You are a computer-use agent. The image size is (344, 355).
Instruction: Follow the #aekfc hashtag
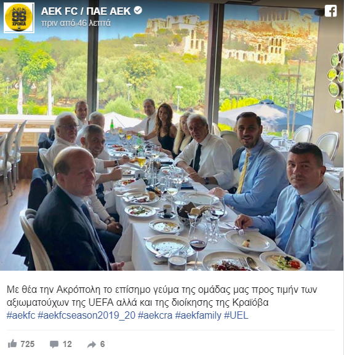[21, 315]
